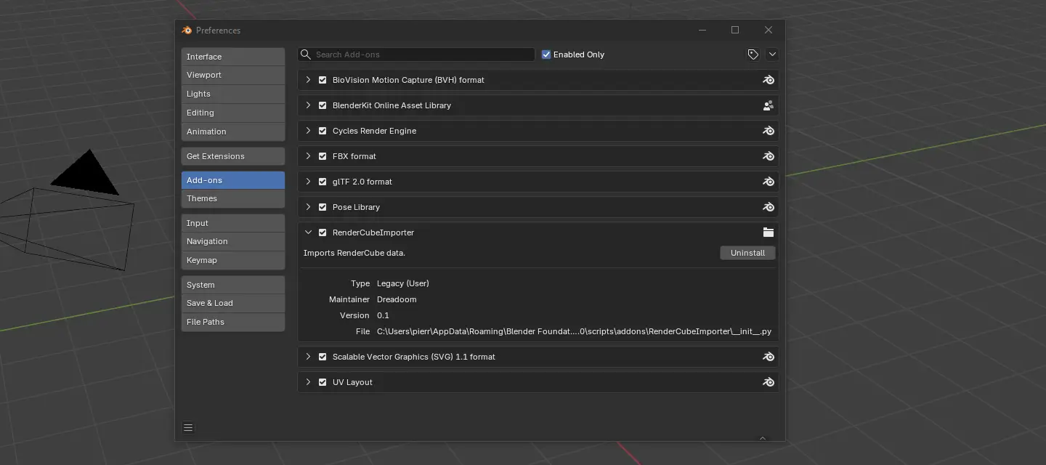Screen dimensions: 1046x465
Task: Close the Preferences window
Action: [x=769, y=30]
